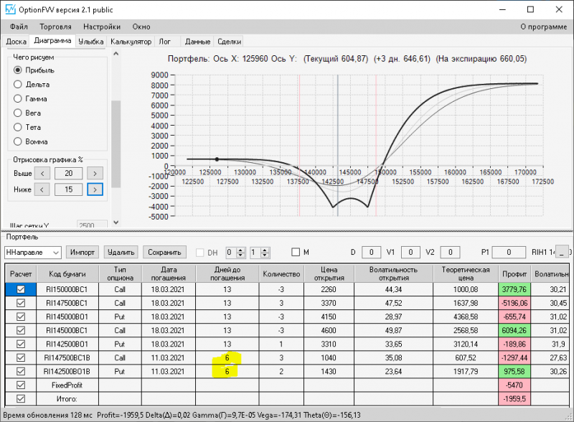Enable the M checkbox
Screen dimensions: 574x422
(x=296, y=252)
